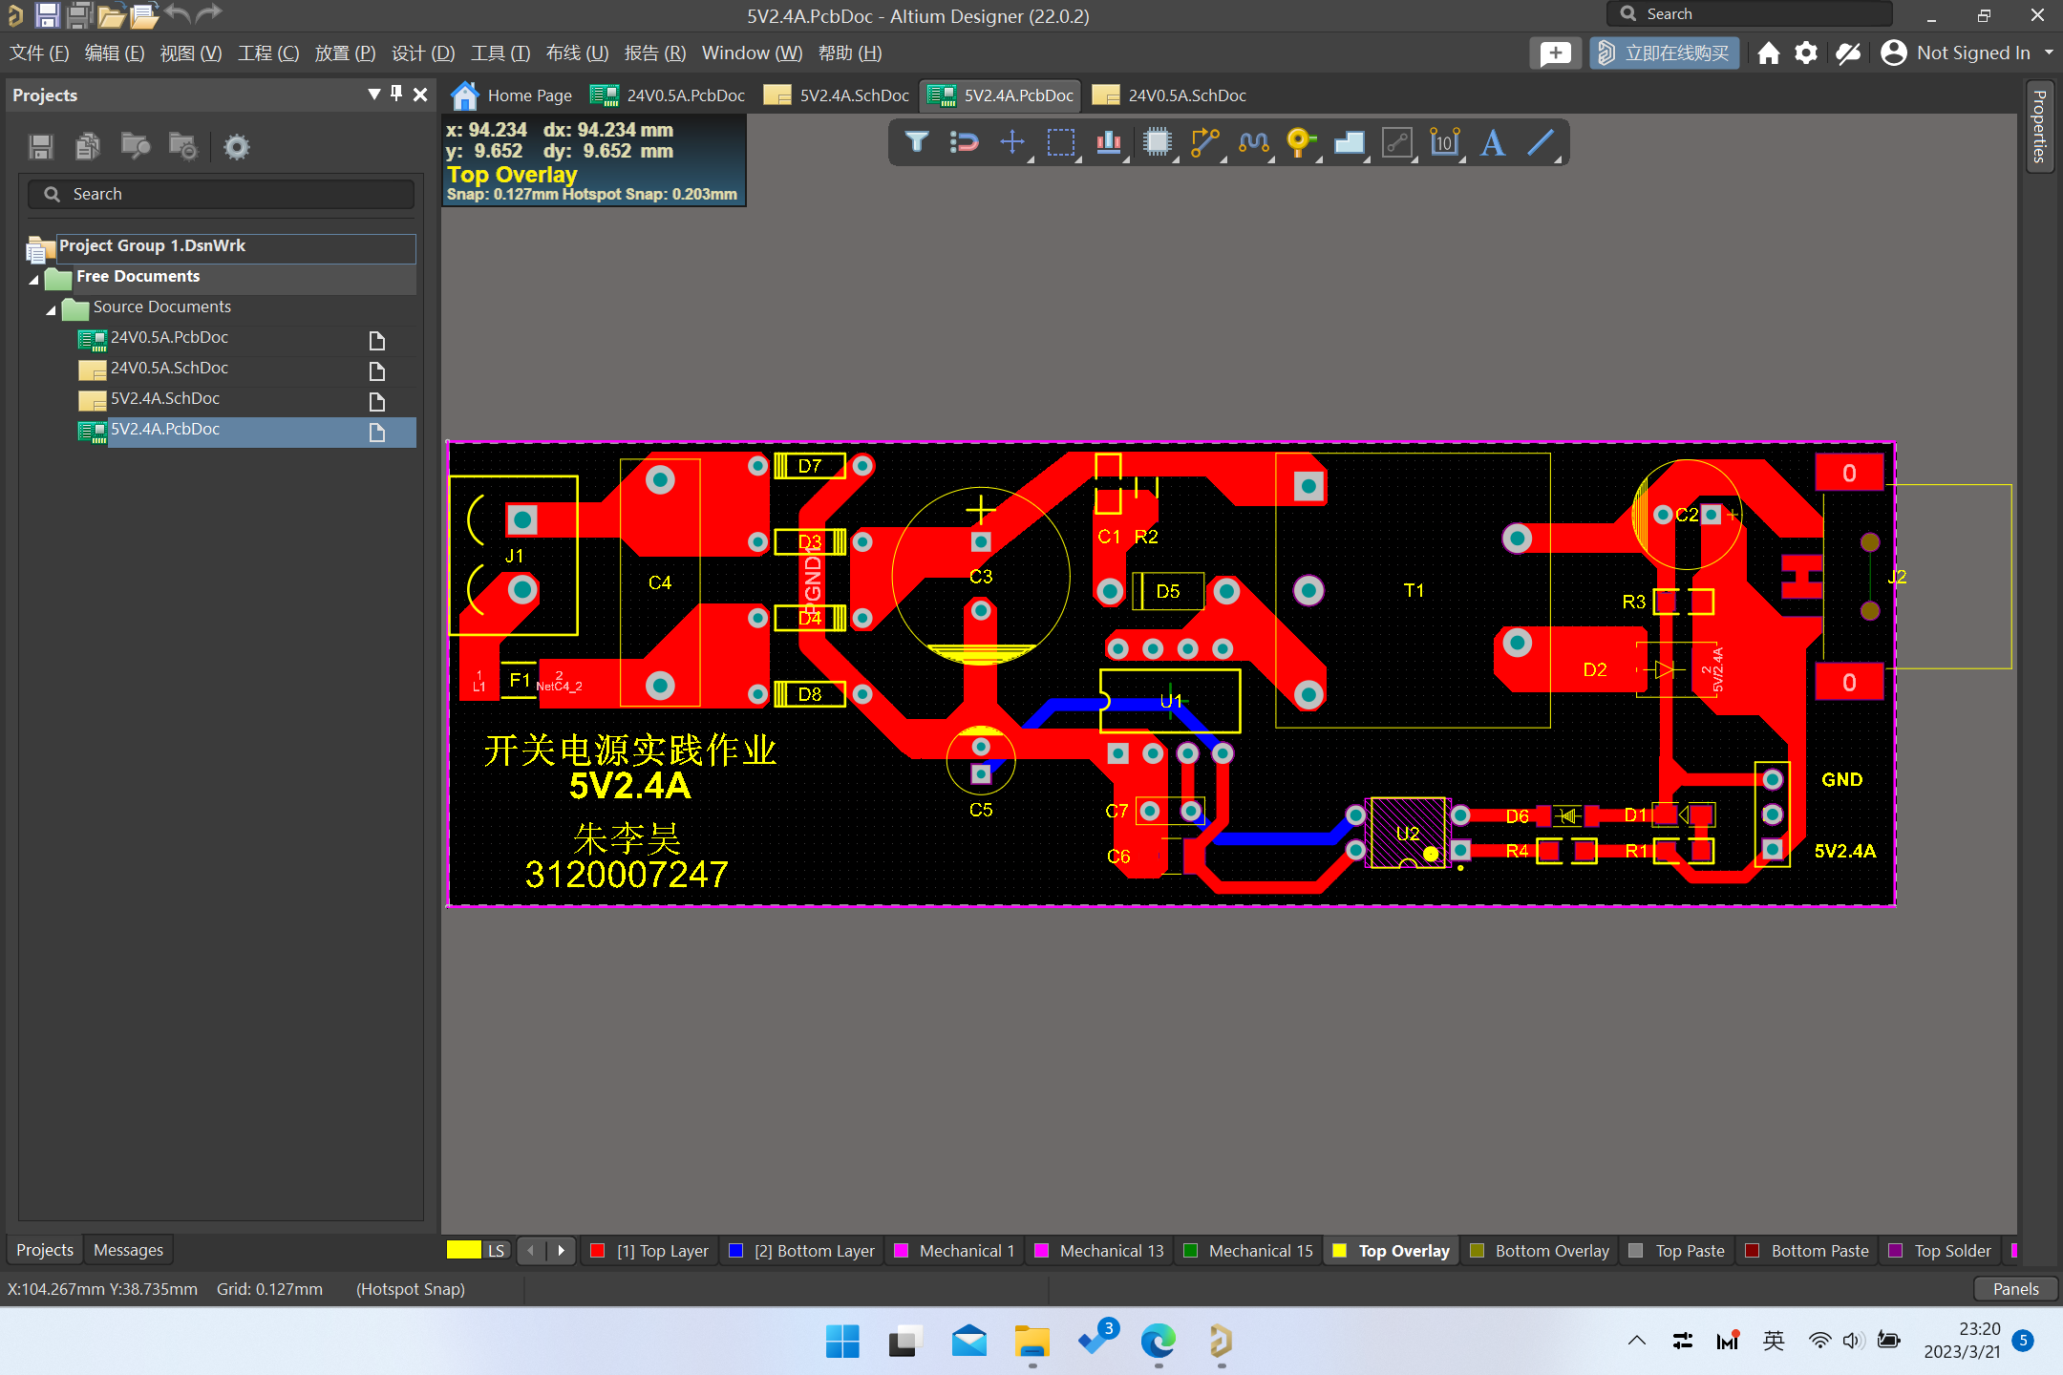Viewport: 2063px width, 1375px height.
Task: Select the Interactive Length Tuning tool
Action: (x=1253, y=143)
